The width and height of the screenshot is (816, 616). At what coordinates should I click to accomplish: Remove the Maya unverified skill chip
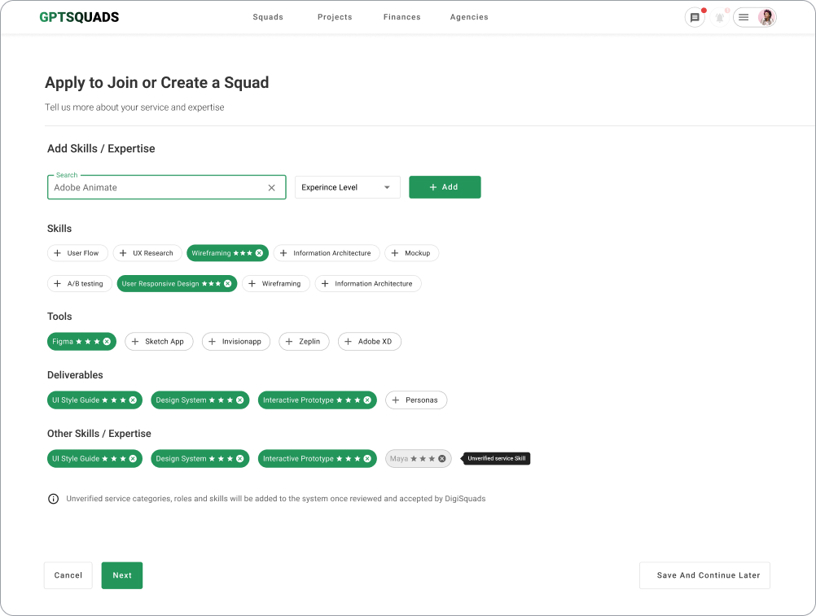pos(442,458)
